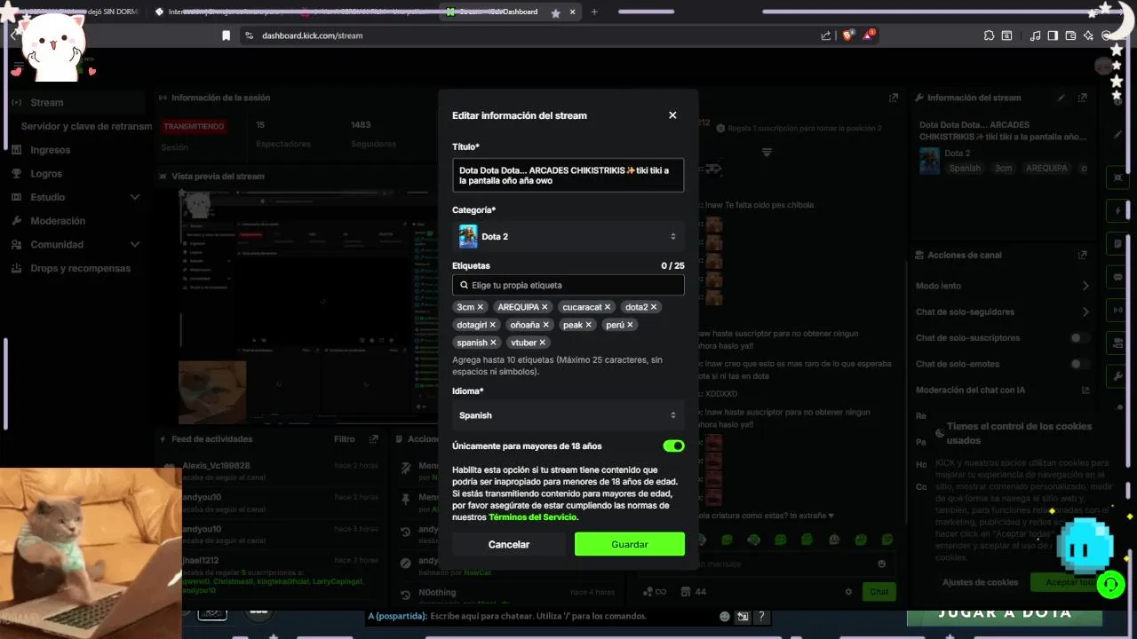Remove the dota2 tag

tap(654, 307)
